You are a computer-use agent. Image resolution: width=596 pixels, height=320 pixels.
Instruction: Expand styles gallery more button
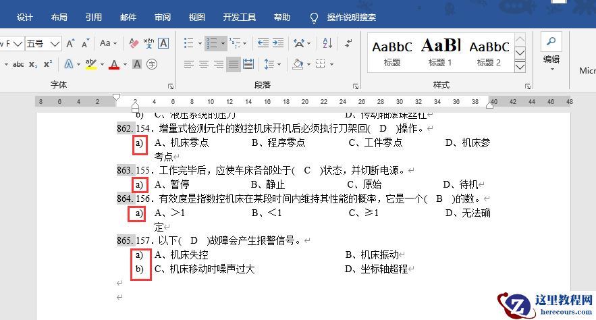(x=520, y=67)
